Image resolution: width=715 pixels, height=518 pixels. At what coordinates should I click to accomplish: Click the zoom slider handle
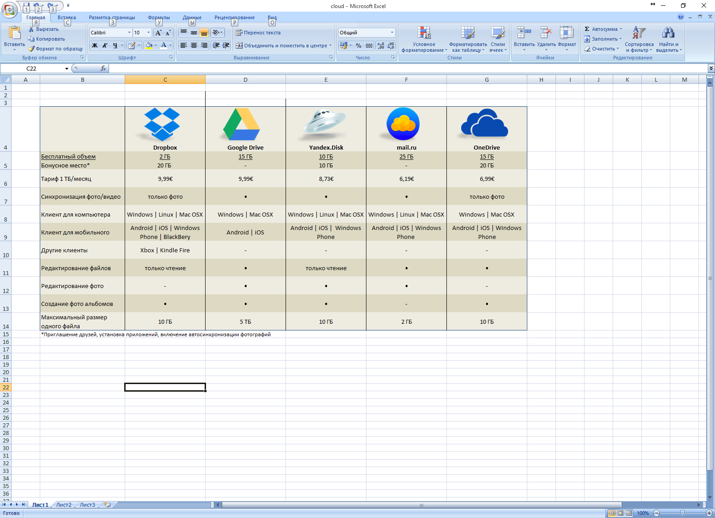(x=682, y=513)
